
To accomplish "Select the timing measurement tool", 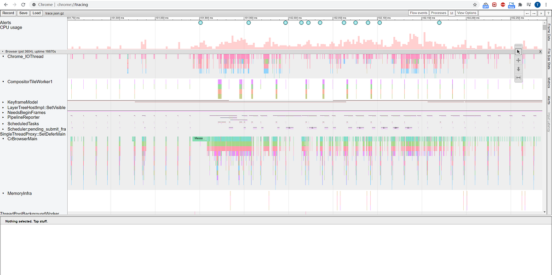I will (518, 77).
